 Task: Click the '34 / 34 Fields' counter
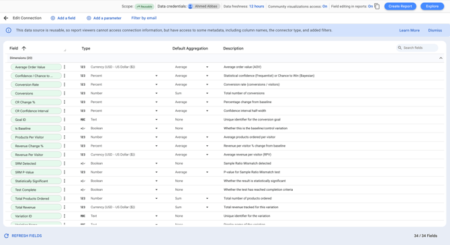[x=425, y=236]
